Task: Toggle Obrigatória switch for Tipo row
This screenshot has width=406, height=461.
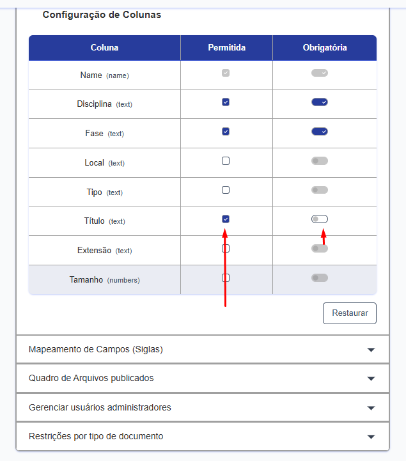Action: click(320, 190)
